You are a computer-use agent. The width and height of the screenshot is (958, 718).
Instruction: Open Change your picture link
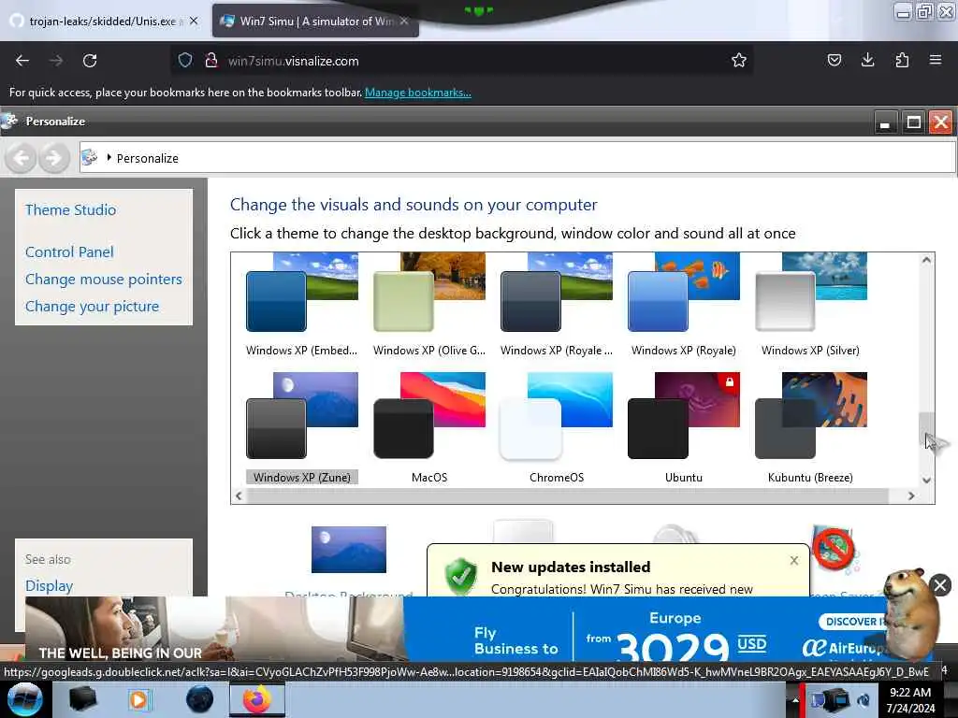[92, 307]
